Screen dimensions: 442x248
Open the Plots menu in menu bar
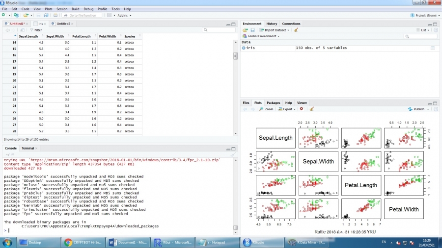coord(49,9)
